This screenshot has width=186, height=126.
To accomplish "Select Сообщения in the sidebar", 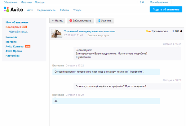I will coord(13,27).
